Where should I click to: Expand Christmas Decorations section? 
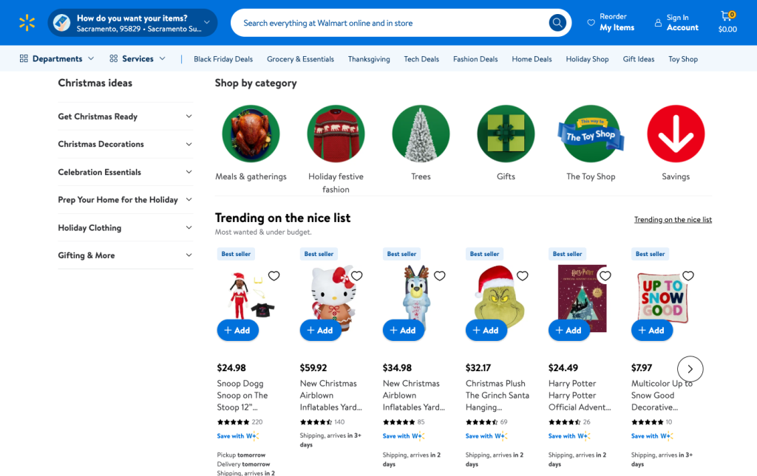click(x=125, y=144)
